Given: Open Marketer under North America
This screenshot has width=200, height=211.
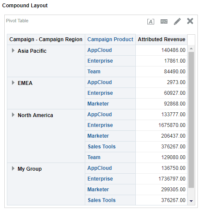Looking at the screenshot, I should (98, 136).
